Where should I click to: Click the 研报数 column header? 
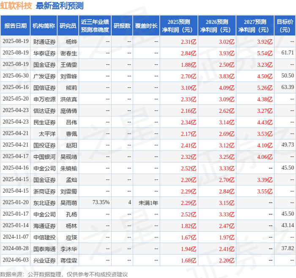point(122,26)
